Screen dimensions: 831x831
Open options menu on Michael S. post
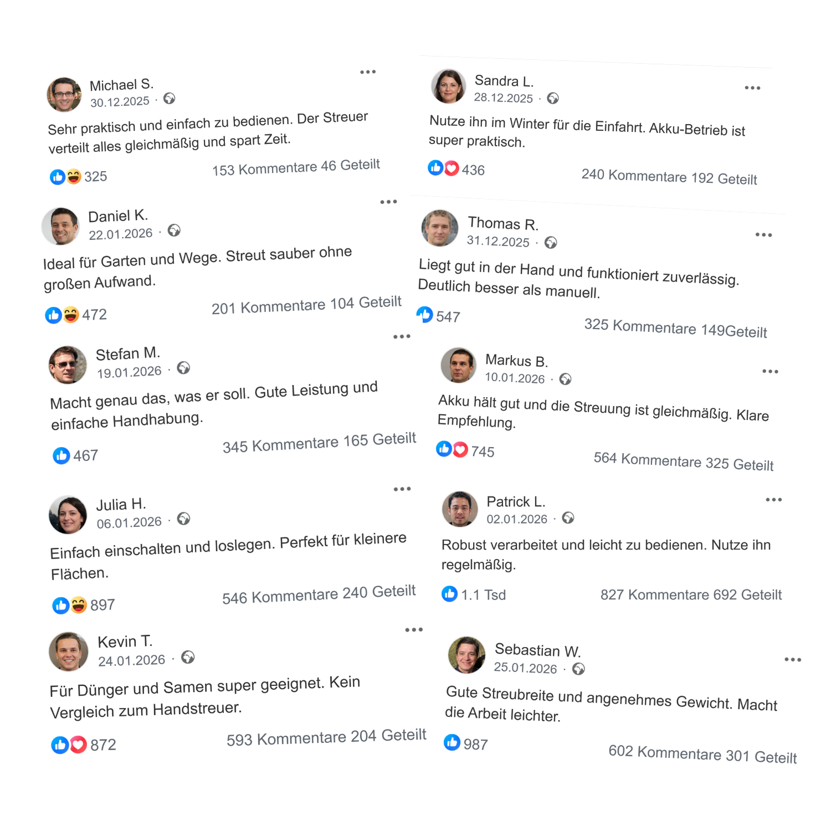[368, 72]
